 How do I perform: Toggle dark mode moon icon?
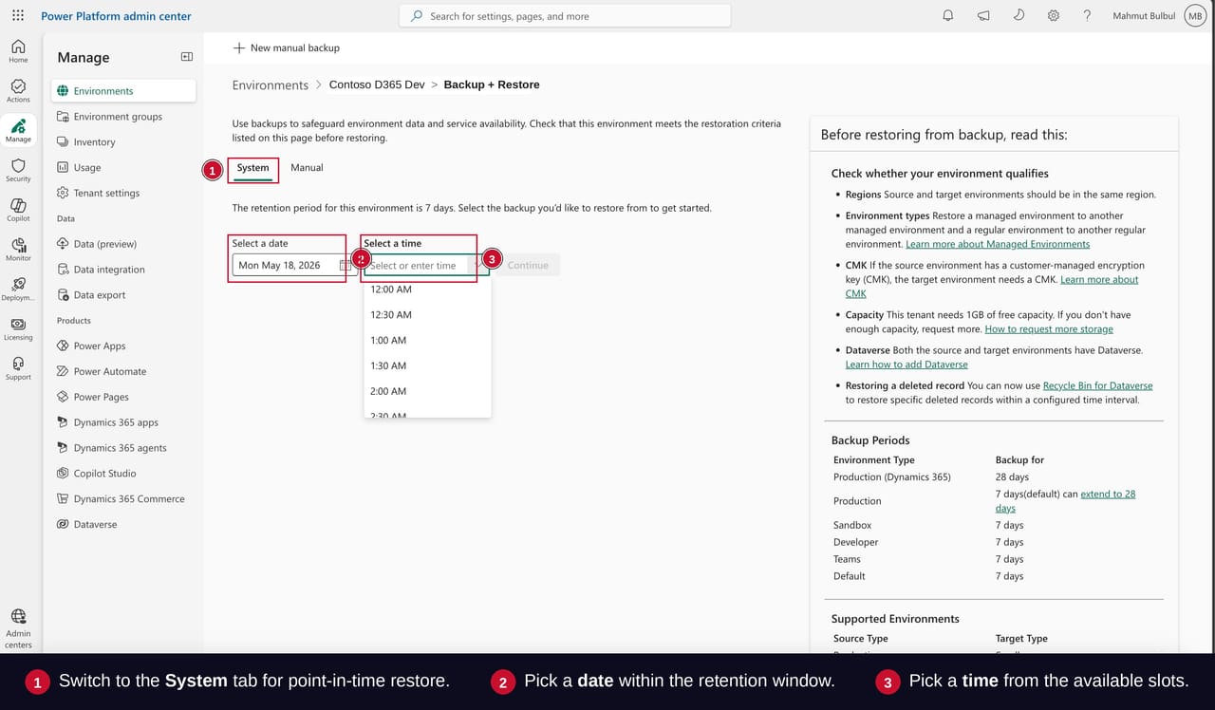1019,16
